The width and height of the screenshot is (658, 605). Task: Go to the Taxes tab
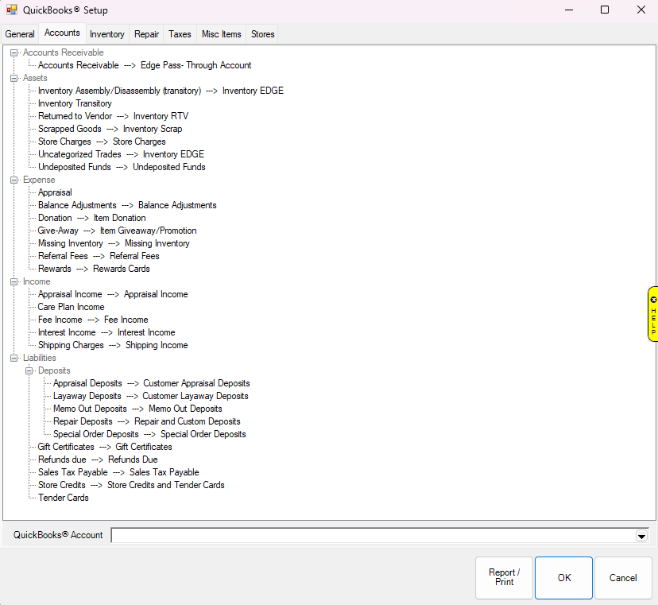tap(180, 34)
